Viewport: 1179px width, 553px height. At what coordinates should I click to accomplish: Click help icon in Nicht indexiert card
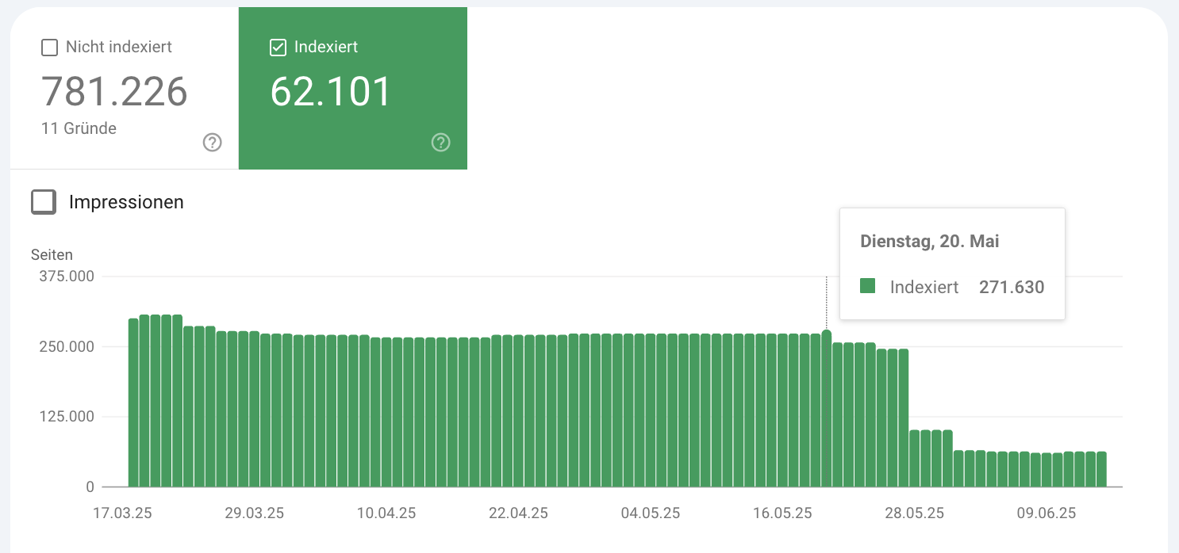(212, 143)
